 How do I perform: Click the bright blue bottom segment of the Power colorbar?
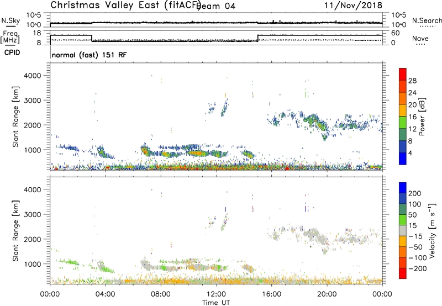pyautogui.click(x=403, y=159)
